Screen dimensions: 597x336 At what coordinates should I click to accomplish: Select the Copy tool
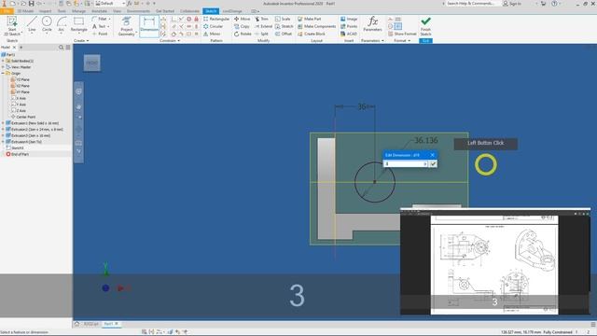click(242, 26)
